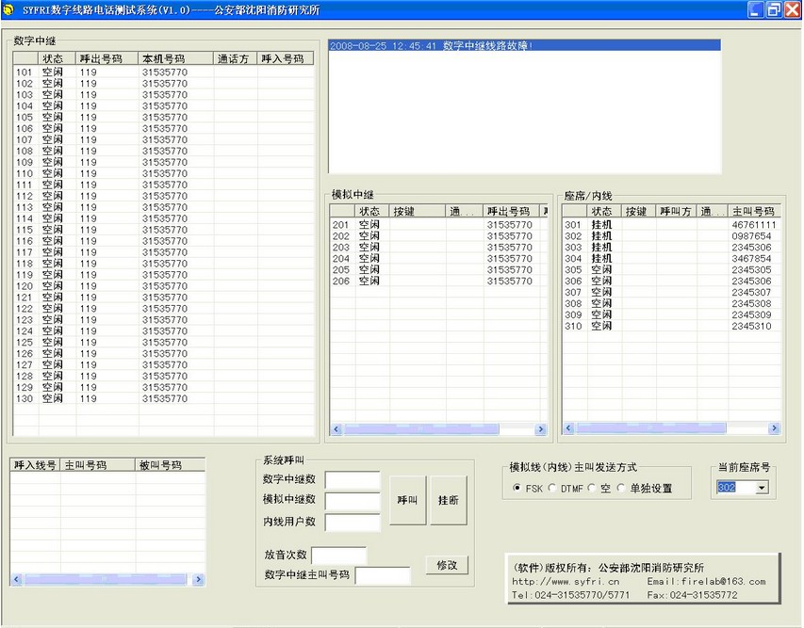The width and height of the screenshot is (804, 628).
Task: Click the 呼入号码 column header in 数字中继
Action: click(x=285, y=59)
